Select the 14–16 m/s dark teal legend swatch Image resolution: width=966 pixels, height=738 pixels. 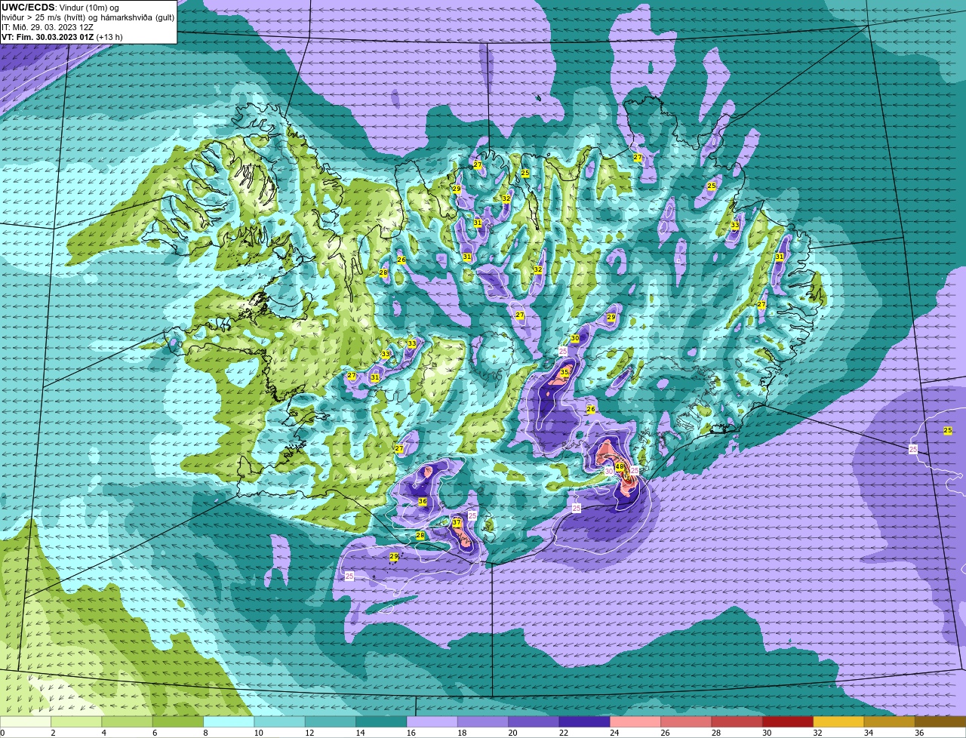381,721
